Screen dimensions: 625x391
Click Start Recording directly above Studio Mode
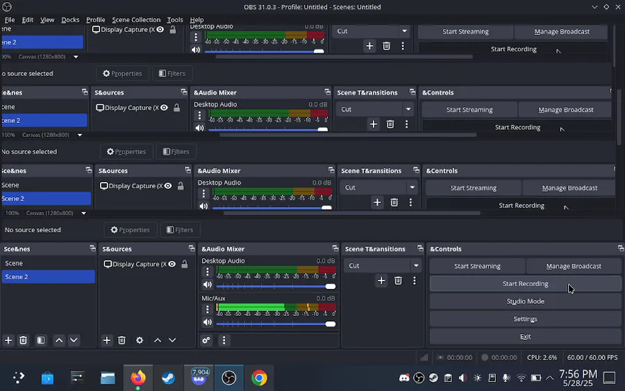coord(526,284)
